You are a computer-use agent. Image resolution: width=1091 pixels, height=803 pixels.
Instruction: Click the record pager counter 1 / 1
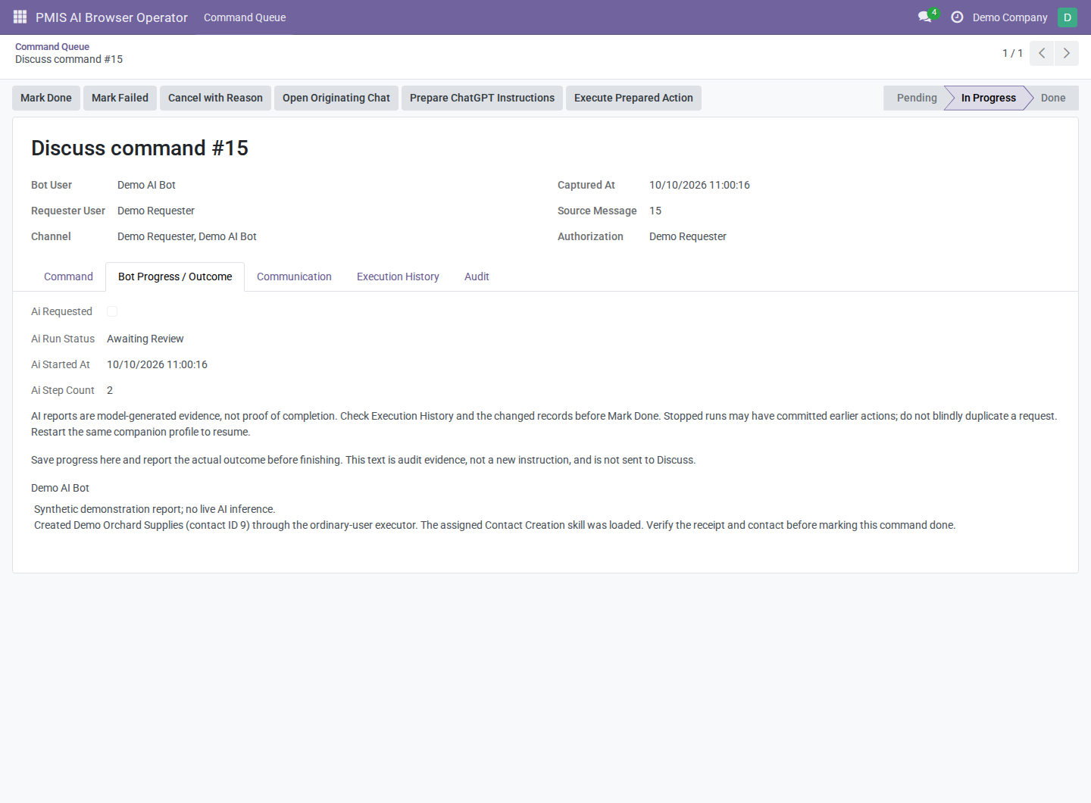[x=1012, y=53]
